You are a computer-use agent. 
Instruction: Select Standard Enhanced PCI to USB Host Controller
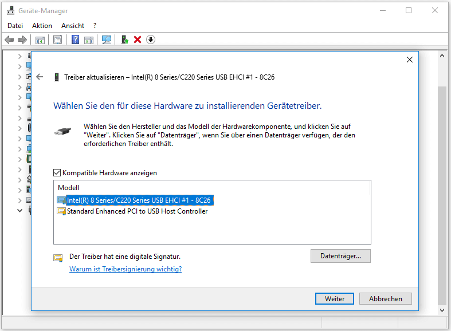137,211
